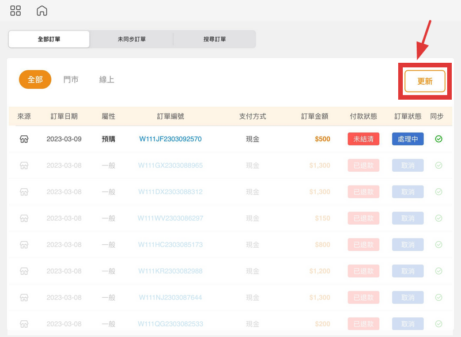Click the green sync icon for order W111JF2303092570
461x337 pixels.
[439, 139]
